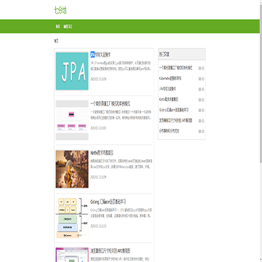Open the browser window size API article title
The width and height of the screenshot is (262, 262).
pyautogui.click(x=111, y=250)
